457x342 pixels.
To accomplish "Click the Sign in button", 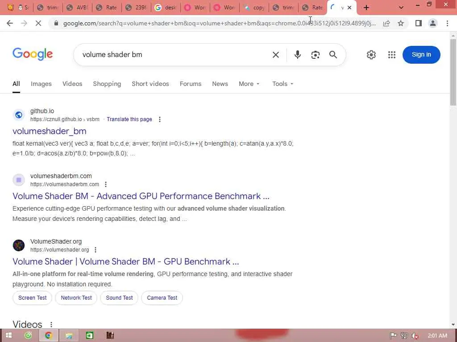I will coord(421,55).
